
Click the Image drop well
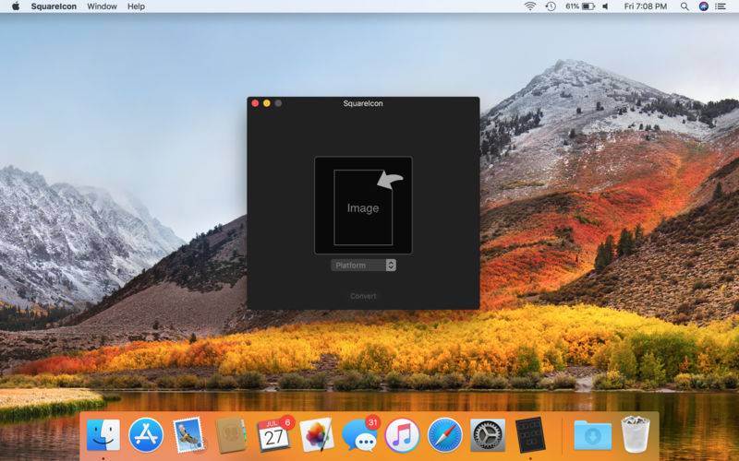point(363,205)
